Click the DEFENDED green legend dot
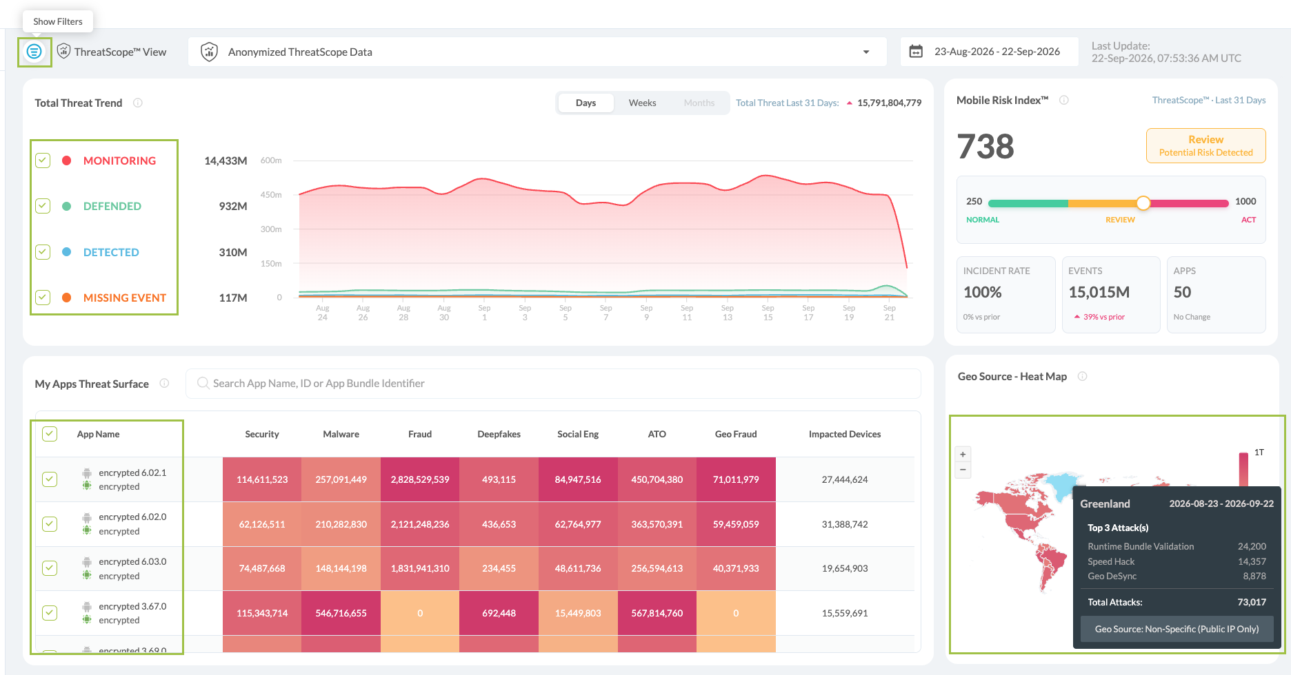Image resolution: width=1291 pixels, height=675 pixels. [x=67, y=206]
